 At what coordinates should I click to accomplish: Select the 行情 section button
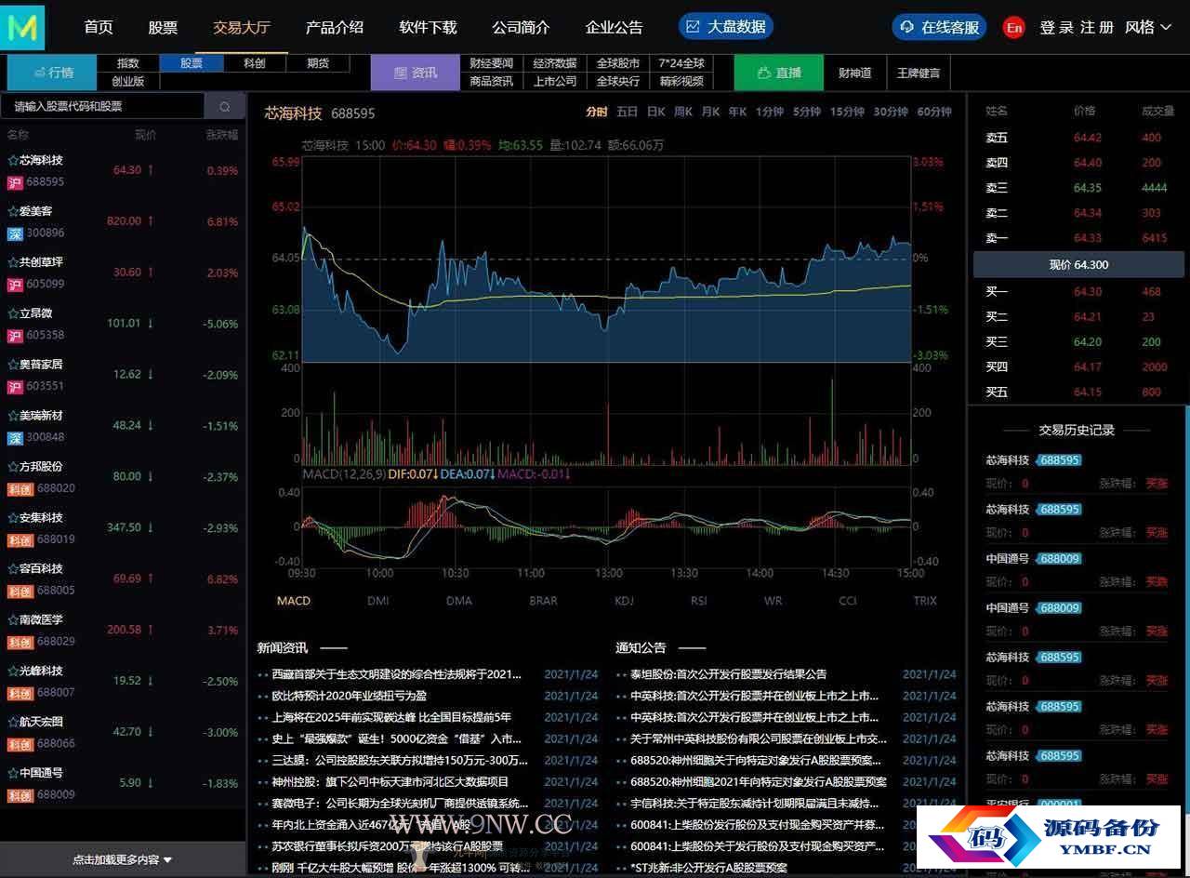click(x=53, y=73)
